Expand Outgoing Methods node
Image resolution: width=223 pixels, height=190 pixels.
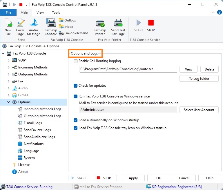[8, 74]
